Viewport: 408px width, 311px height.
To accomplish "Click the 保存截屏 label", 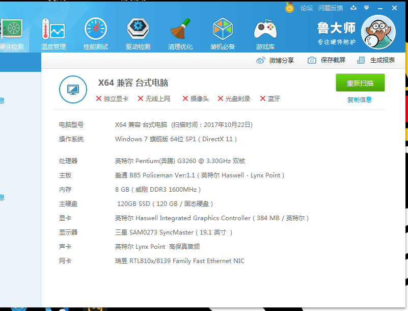I will (333, 60).
